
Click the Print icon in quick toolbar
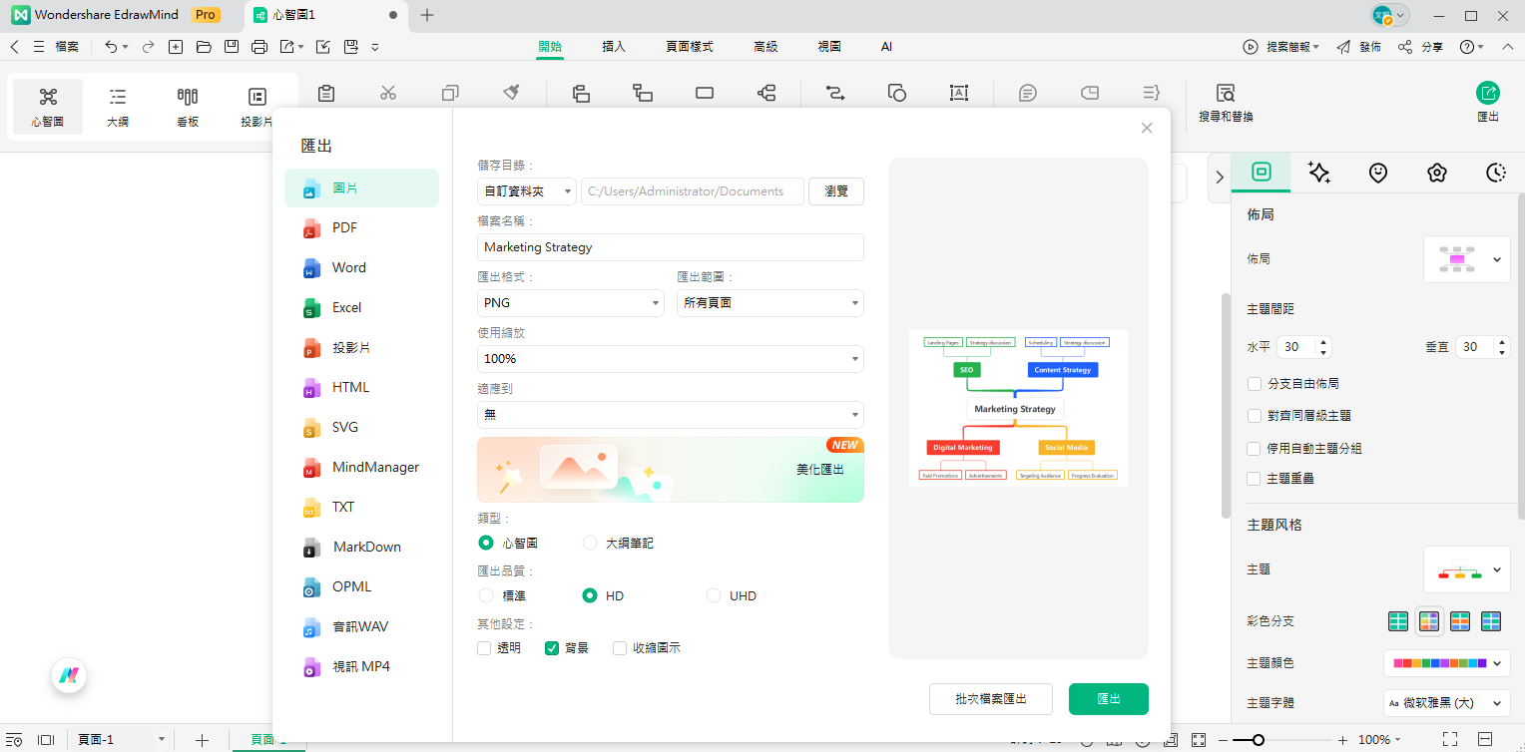pos(259,47)
